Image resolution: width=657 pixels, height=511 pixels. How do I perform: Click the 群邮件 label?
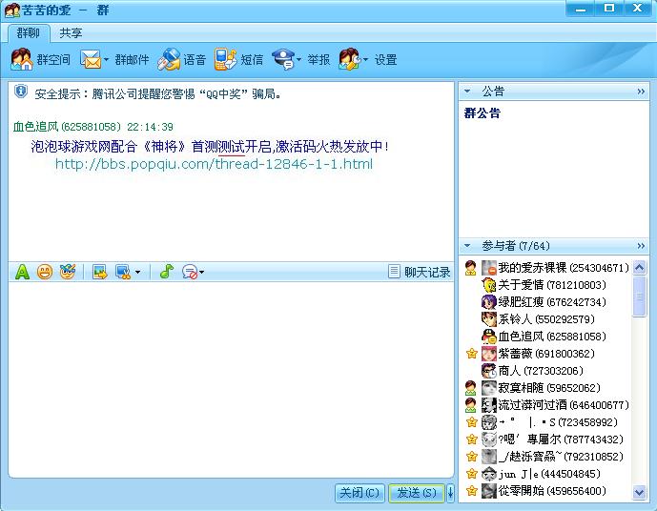132,60
